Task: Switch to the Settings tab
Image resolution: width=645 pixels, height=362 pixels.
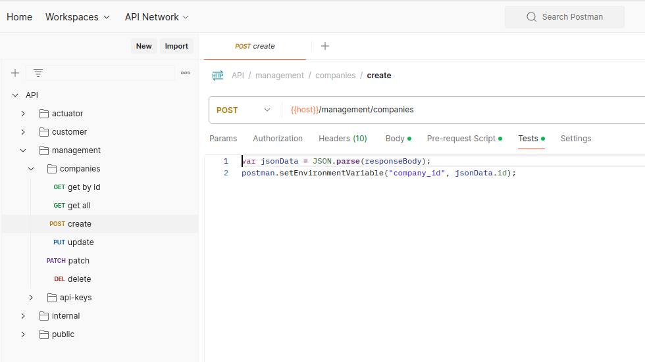Action: [x=576, y=139]
